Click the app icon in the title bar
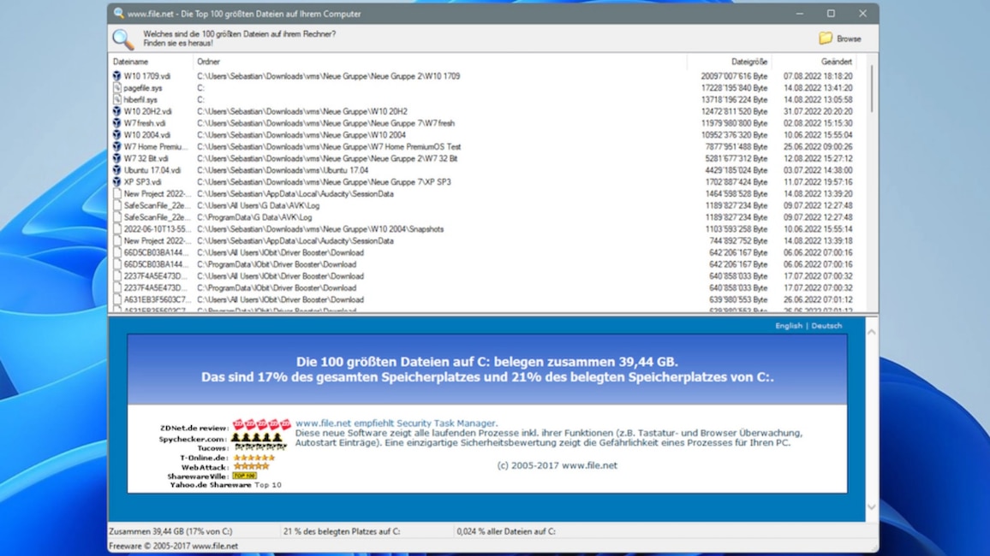 point(119,13)
